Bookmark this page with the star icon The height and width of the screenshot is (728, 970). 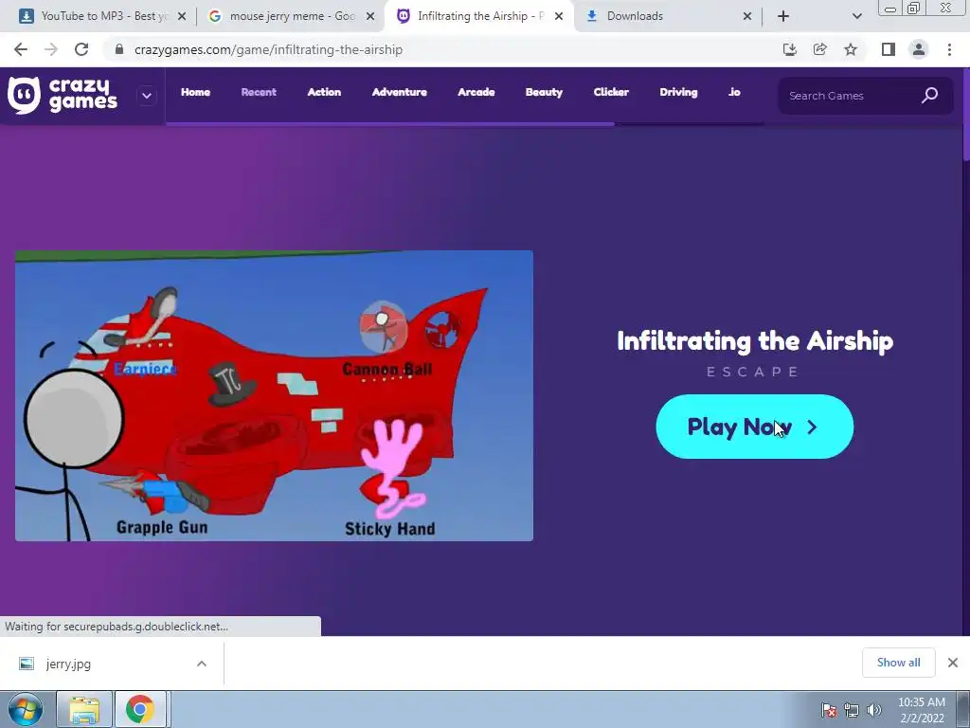[851, 49]
